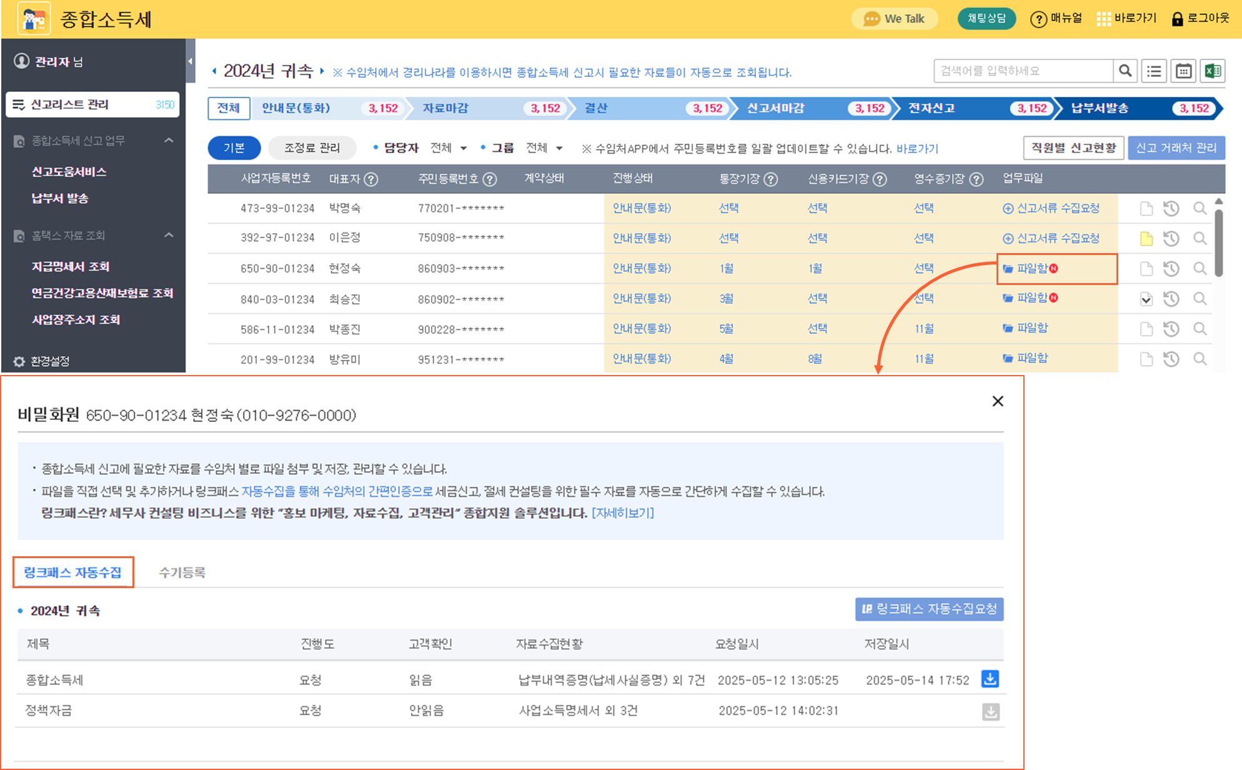The width and height of the screenshot is (1242, 770).
Task: Switch to list view icon
Action: coord(1154,71)
